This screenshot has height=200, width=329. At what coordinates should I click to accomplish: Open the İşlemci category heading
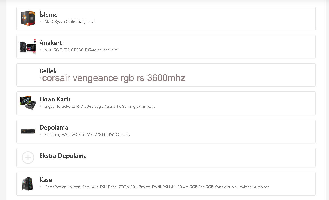click(49, 15)
